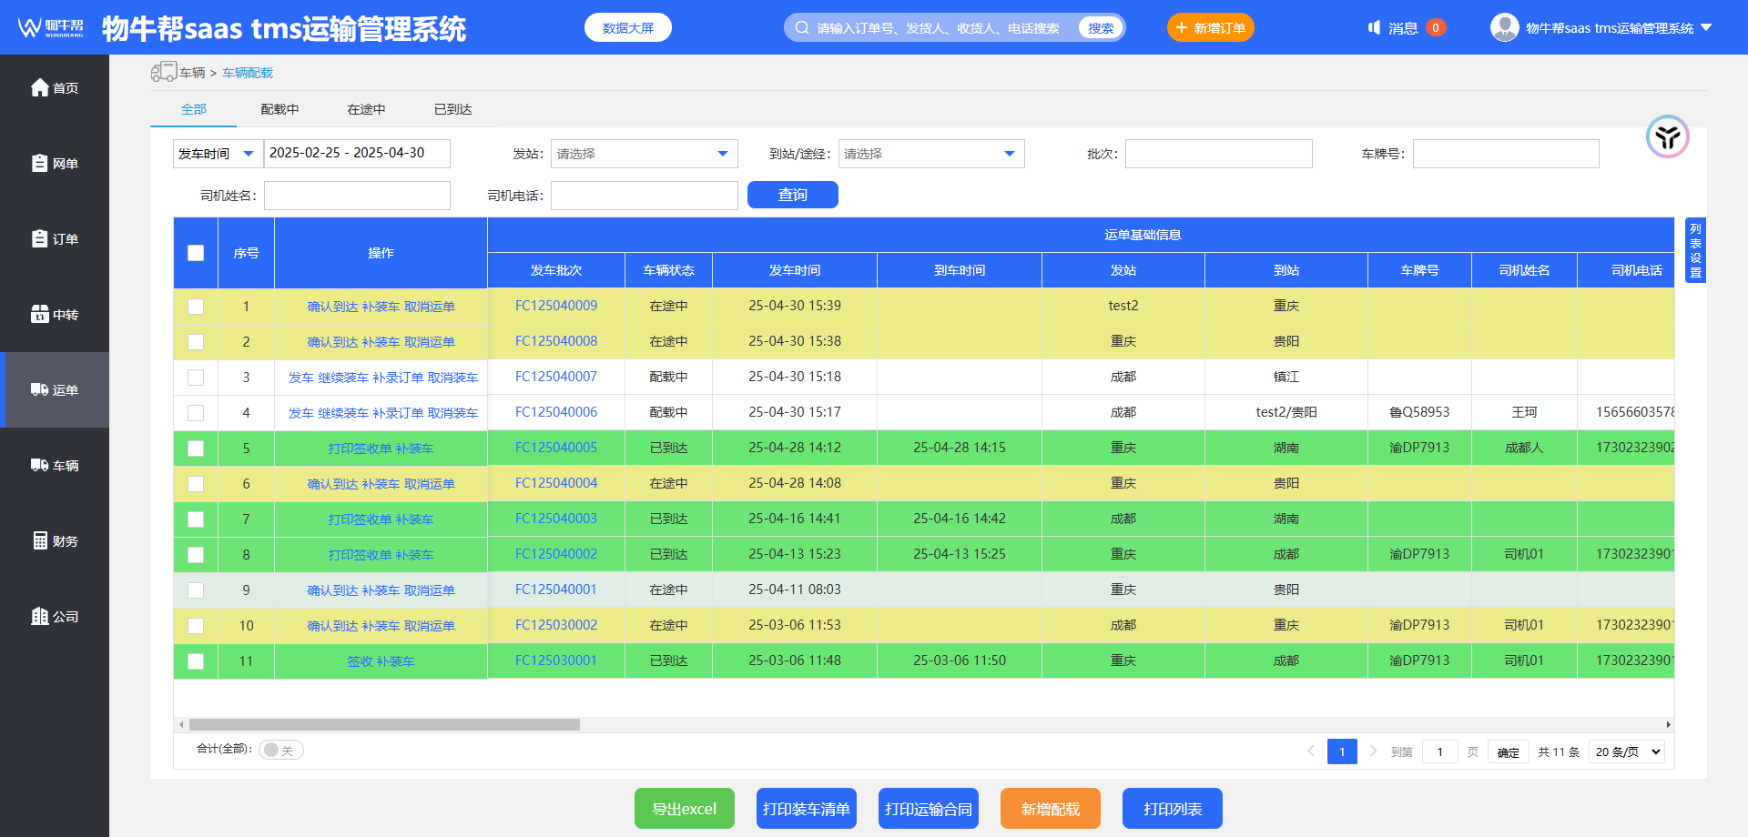This screenshot has height=837, width=1748.
Task: Open the 财务 calculator sidebar icon
Action: pyautogui.click(x=40, y=540)
